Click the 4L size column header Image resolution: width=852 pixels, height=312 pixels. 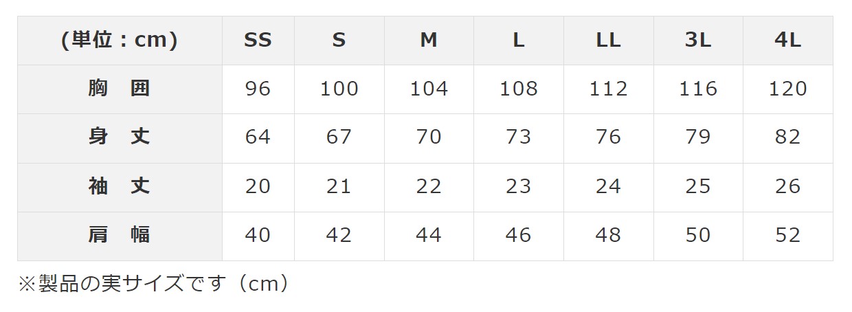[787, 41]
